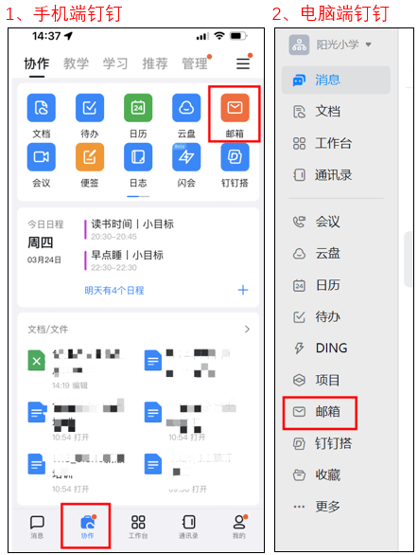
Task: Tap the orange 便签 notes icon
Action: pos(90,157)
